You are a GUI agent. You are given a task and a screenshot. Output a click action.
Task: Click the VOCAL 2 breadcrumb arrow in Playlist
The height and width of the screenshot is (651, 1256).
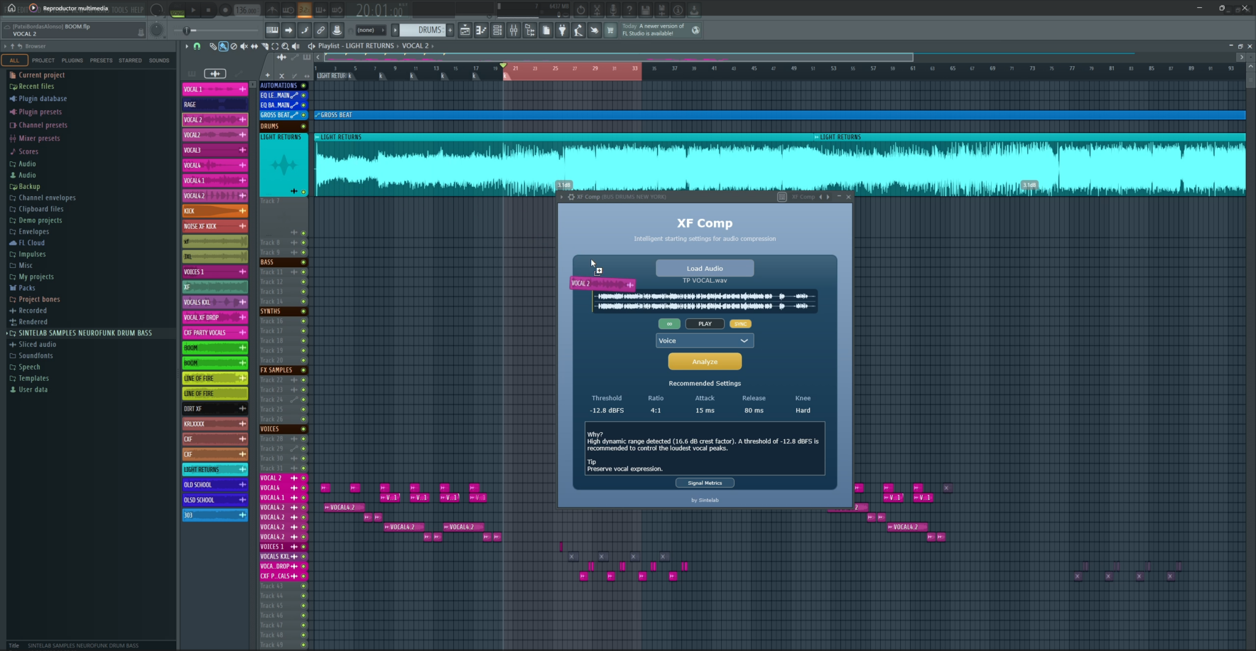coord(432,46)
